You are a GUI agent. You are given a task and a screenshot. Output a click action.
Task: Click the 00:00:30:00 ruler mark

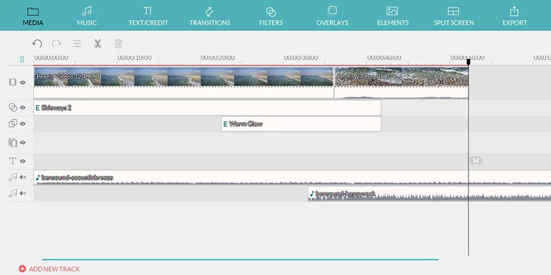pos(301,58)
